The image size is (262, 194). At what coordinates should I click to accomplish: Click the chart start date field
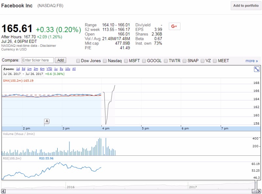12,74
